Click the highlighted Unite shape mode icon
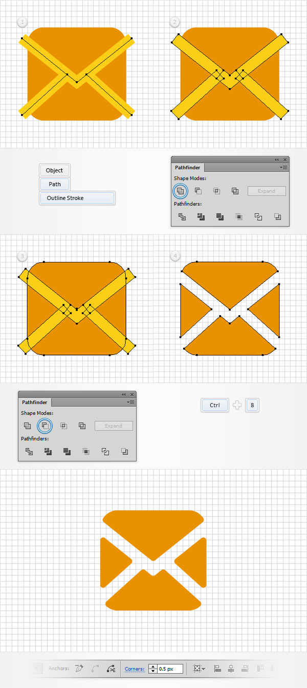The image size is (307, 688). [180, 191]
